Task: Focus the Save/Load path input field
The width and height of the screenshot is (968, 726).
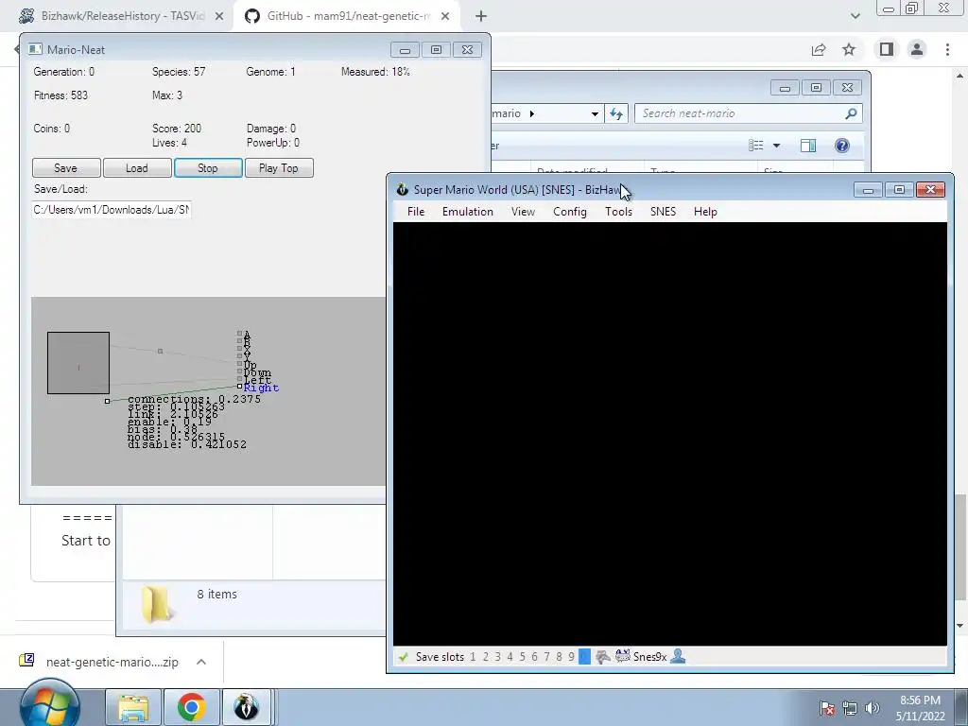Action: (112, 210)
